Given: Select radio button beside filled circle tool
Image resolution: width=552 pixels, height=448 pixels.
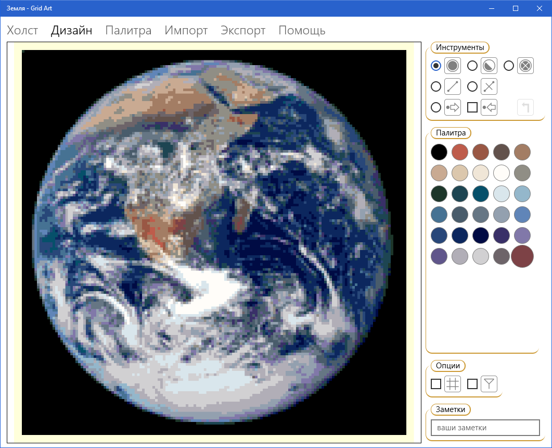Looking at the screenshot, I should (436, 66).
